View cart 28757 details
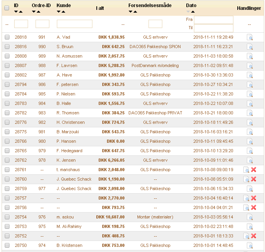Screen dimensions: 265x252 coord(246,198)
